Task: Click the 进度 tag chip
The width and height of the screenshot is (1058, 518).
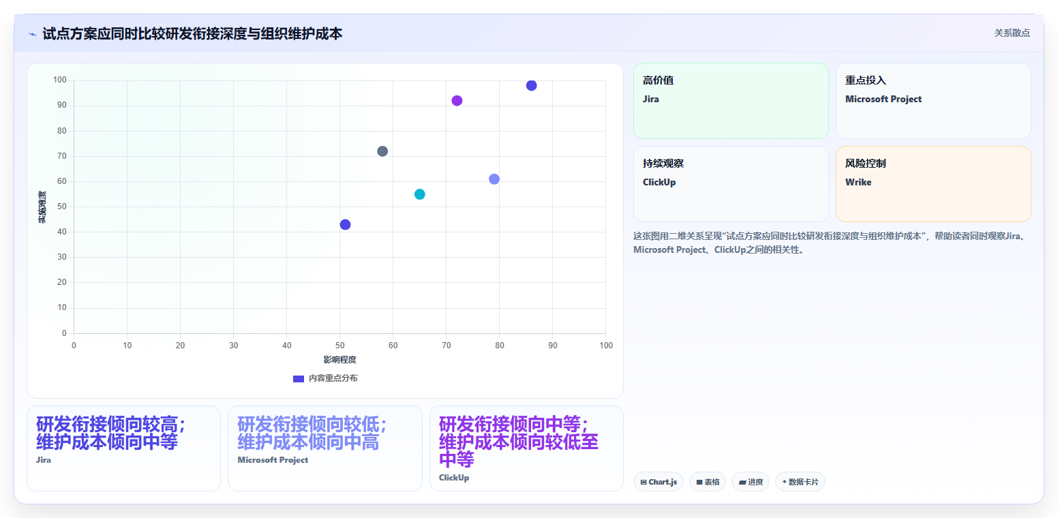Action: (x=751, y=482)
